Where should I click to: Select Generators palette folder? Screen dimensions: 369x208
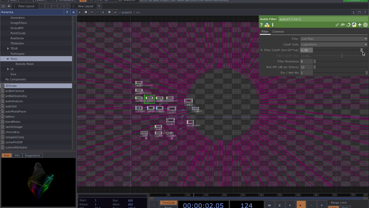(18, 18)
